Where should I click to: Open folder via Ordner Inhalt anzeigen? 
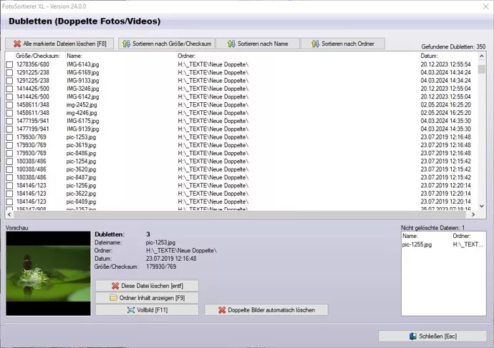[x=147, y=298]
